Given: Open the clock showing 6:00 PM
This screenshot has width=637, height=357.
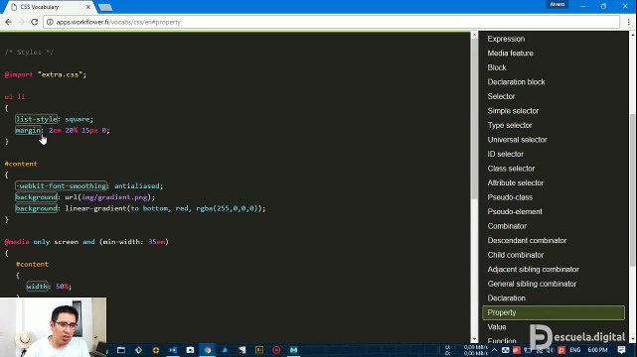Looking at the screenshot, I should [x=597, y=350].
